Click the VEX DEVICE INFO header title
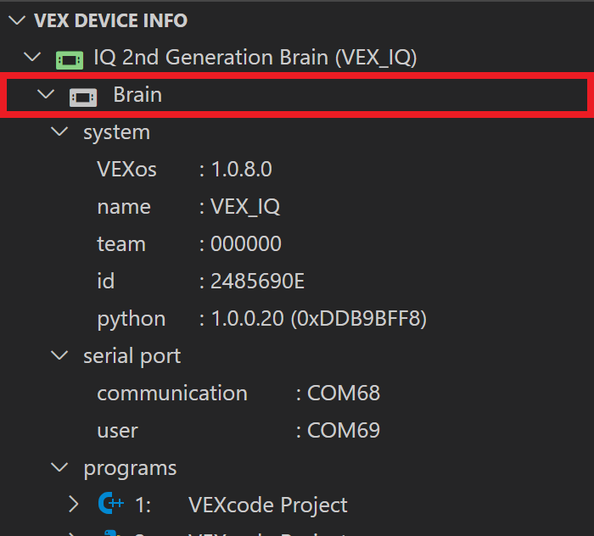Image resolution: width=594 pixels, height=536 pixels. [x=111, y=21]
